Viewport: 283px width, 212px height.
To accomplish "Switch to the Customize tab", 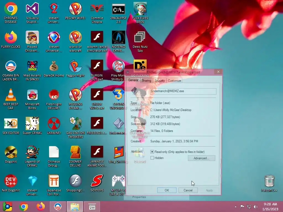I will tap(174, 81).
